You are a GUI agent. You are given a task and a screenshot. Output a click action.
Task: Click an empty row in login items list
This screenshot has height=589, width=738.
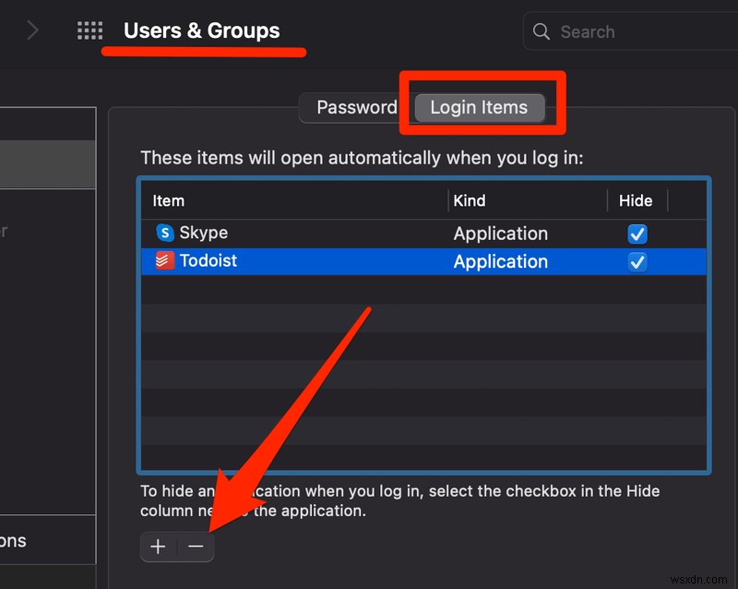424,347
